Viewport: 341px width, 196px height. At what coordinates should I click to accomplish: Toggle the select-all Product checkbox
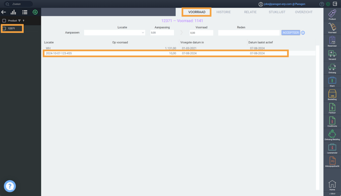[4, 21]
